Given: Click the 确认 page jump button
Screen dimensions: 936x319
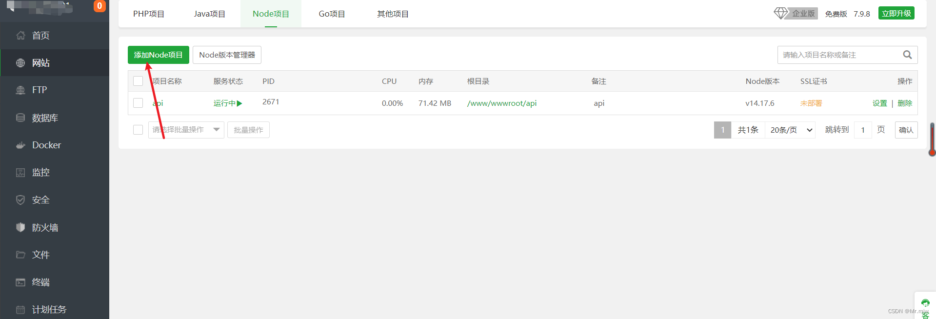Looking at the screenshot, I should [906, 130].
